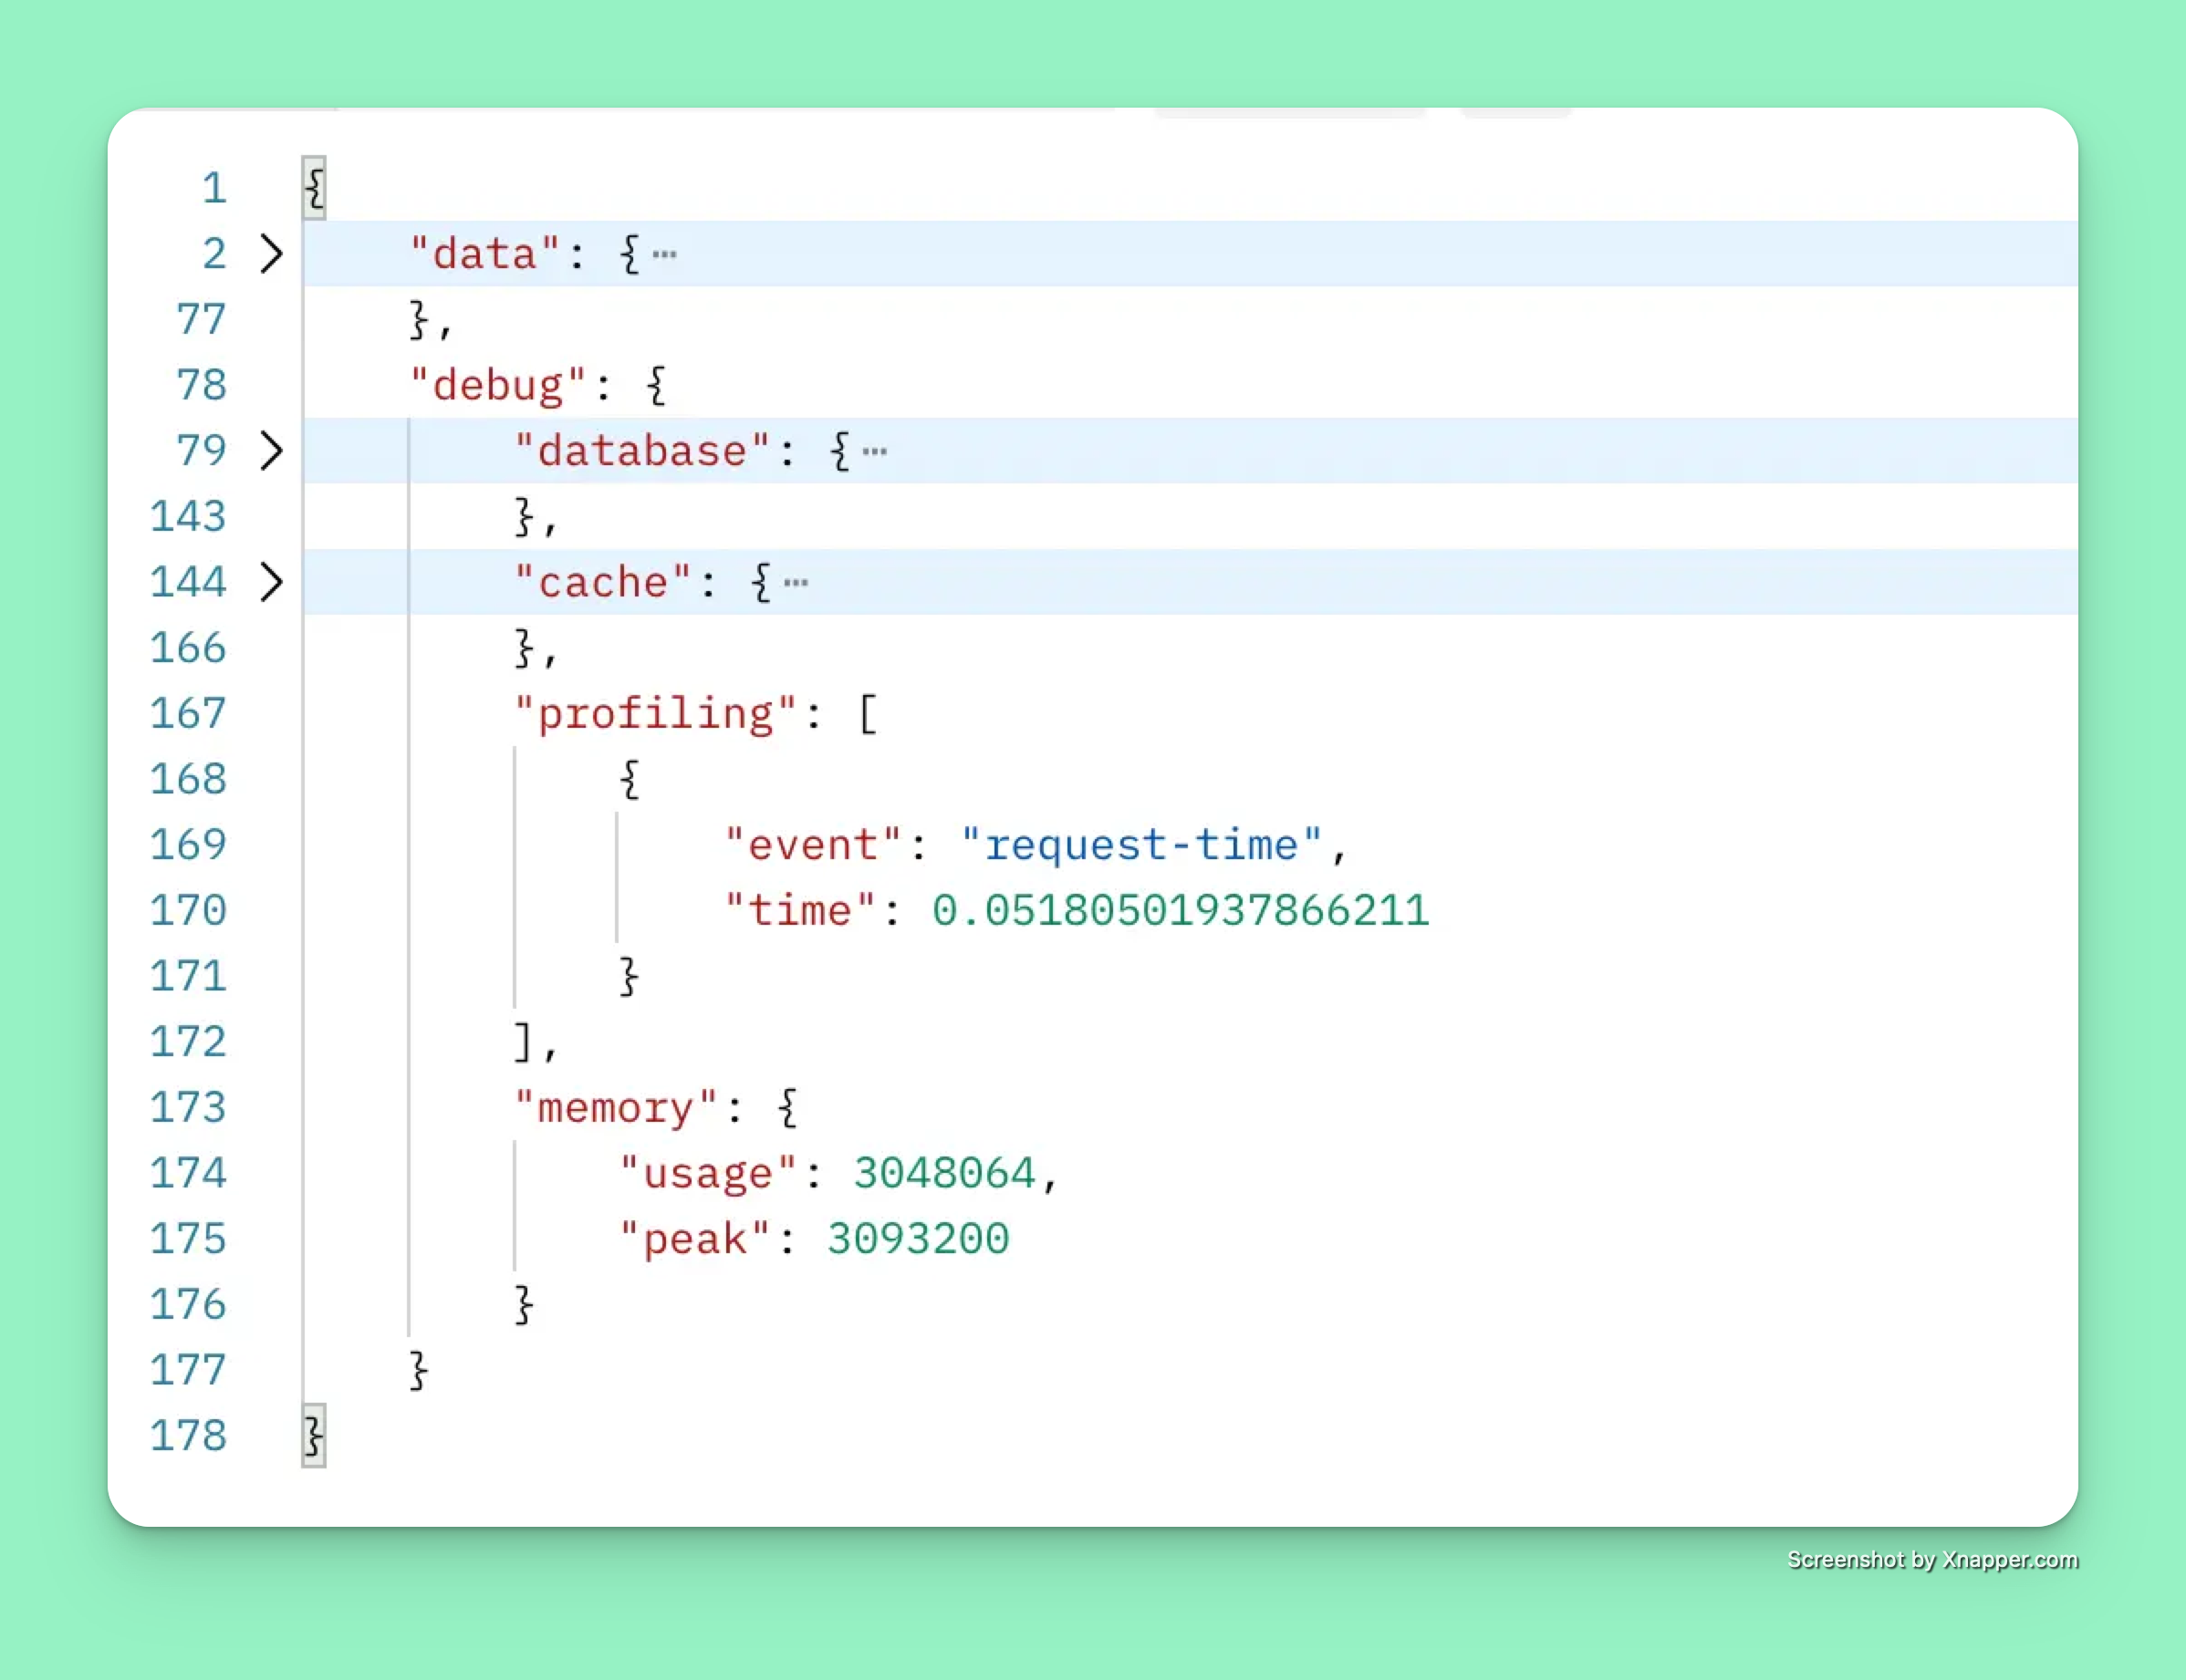The height and width of the screenshot is (1680, 2186).
Task: Click the ellipsis after "data": {
Action: point(664,254)
